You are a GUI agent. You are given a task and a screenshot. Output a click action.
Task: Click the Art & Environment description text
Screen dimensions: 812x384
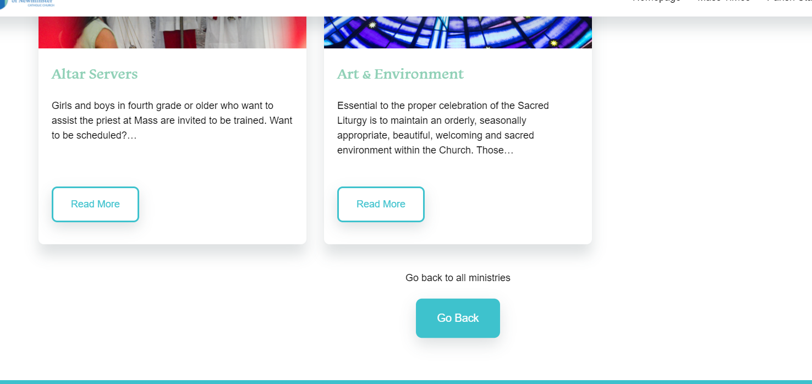(x=443, y=128)
